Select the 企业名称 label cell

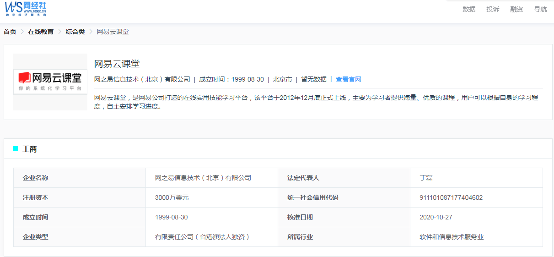pyautogui.click(x=80, y=178)
